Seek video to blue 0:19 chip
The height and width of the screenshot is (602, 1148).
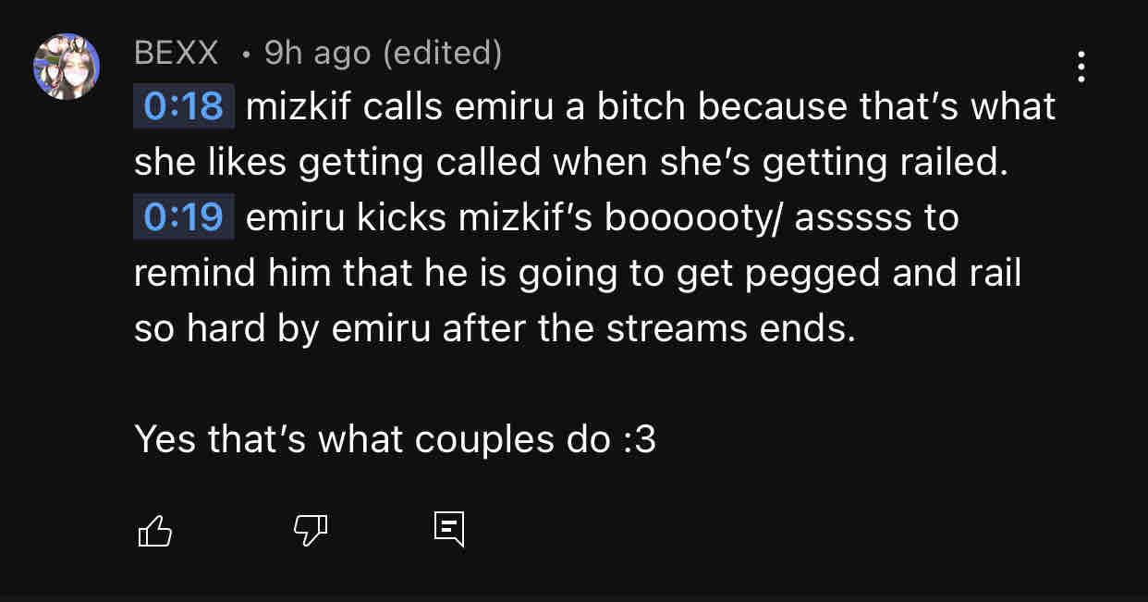click(184, 216)
